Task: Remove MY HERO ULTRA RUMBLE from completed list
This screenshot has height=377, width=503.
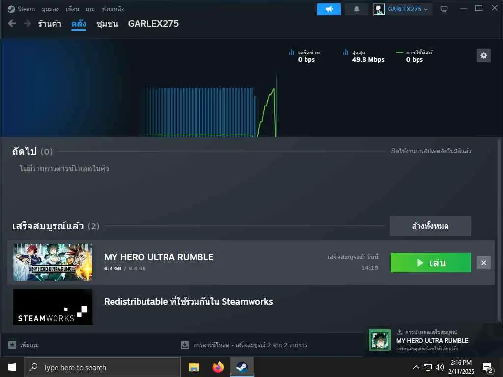Action: pyautogui.click(x=484, y=263)
